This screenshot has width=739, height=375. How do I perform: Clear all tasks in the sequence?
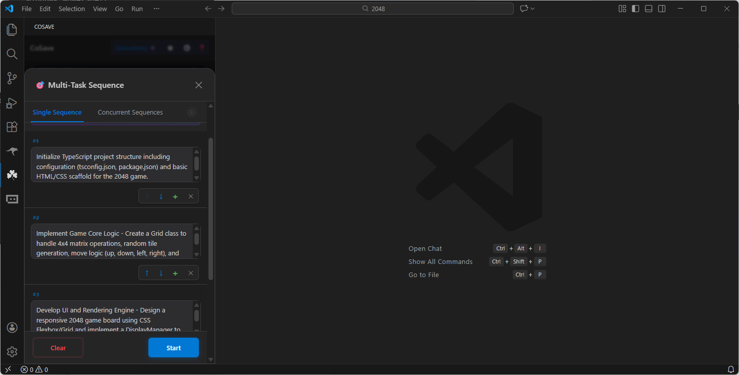[x=58, y=347]
